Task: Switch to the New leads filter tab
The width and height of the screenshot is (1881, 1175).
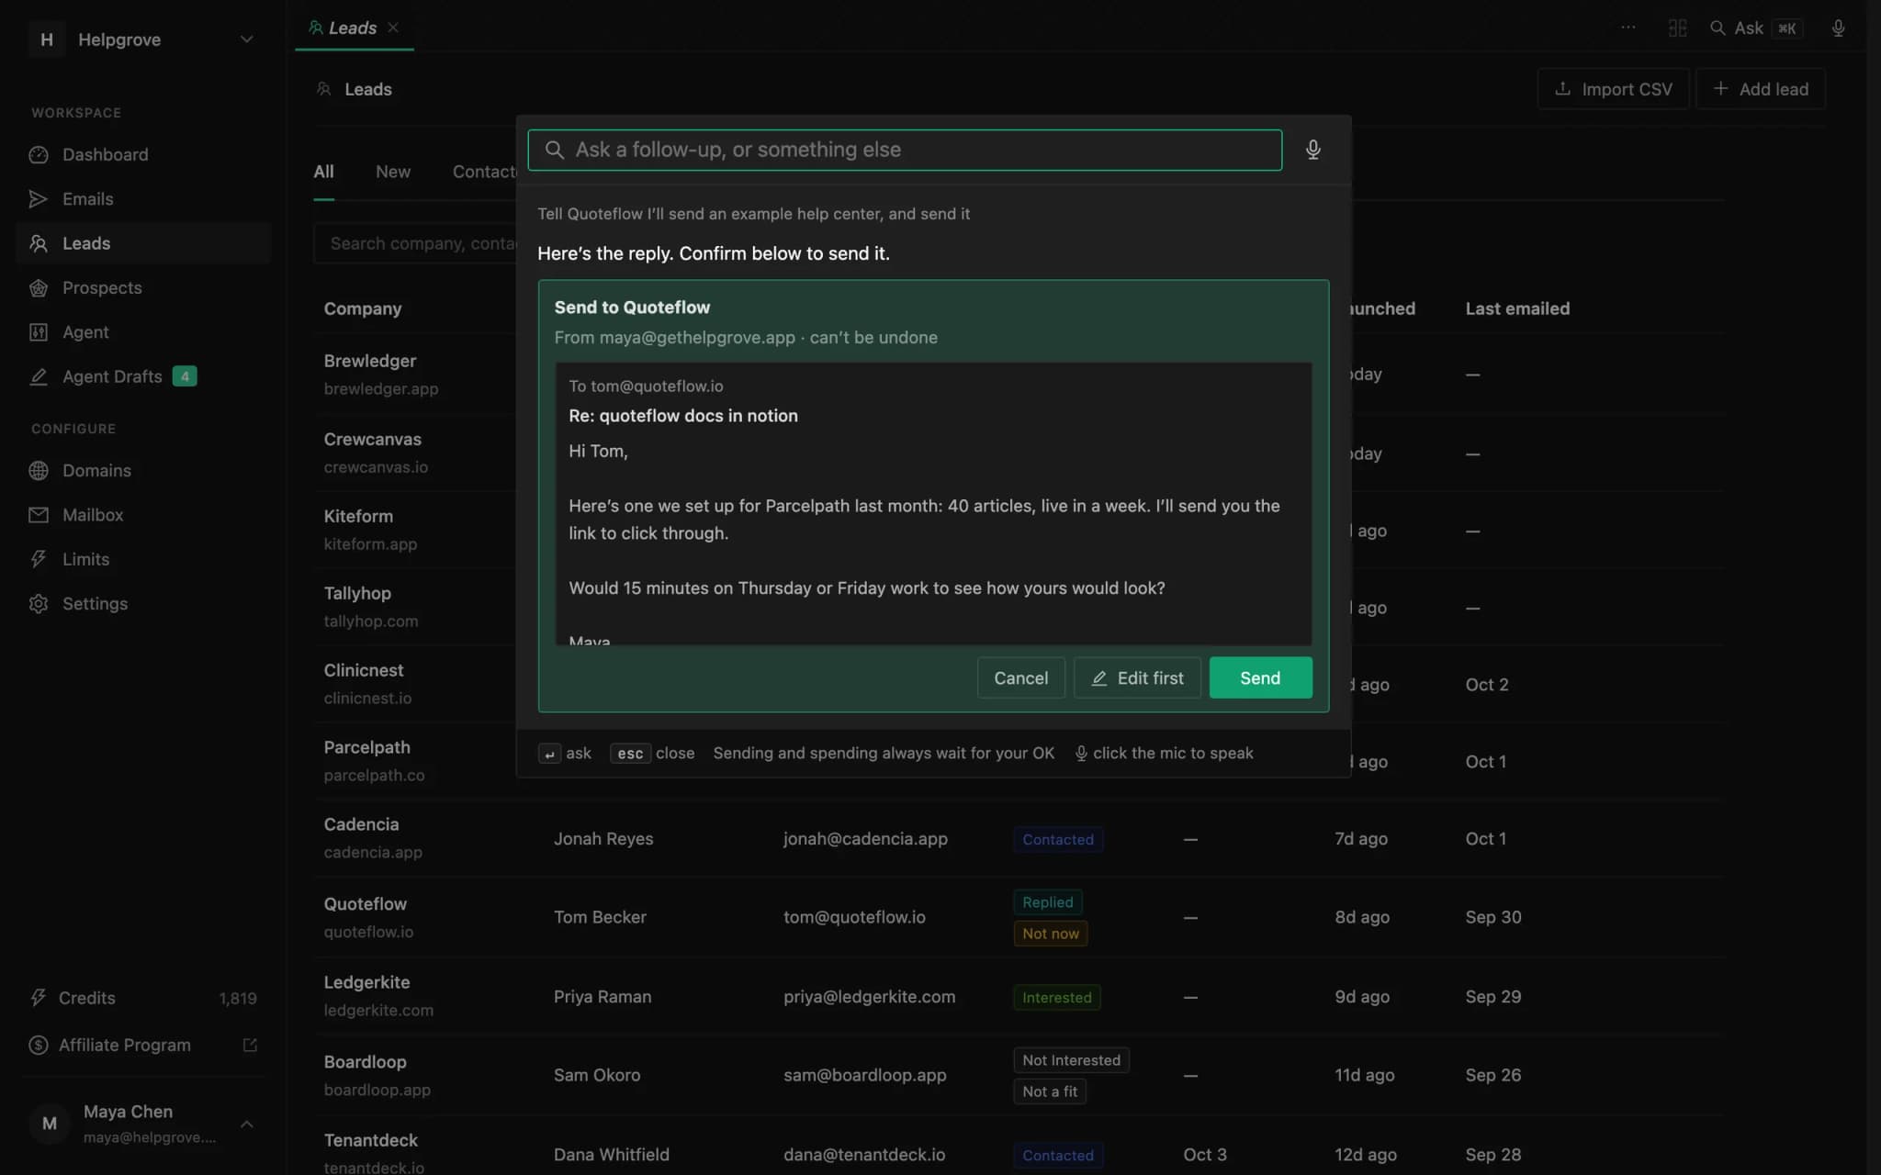Action: click(393, 172)
